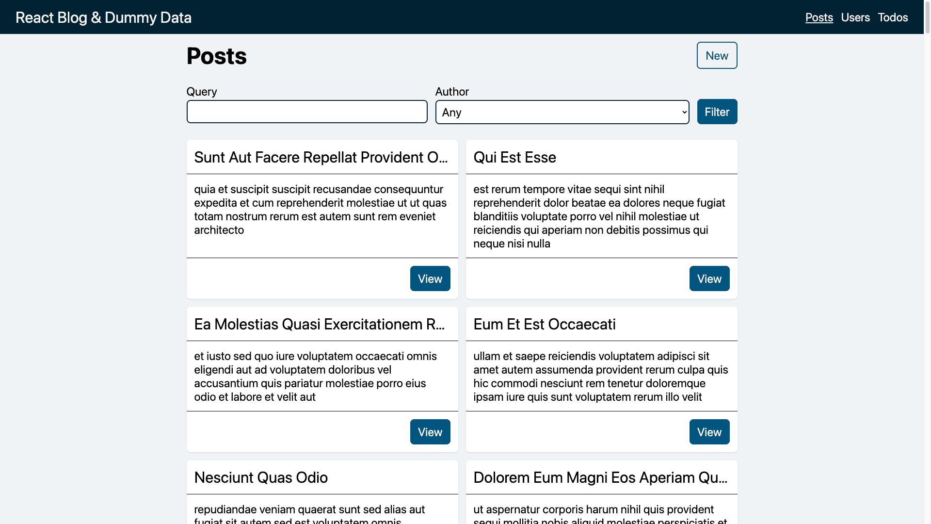The image size is (931, 524).
Task: Open the Users page in navbar
Action: tap(855, 17)
